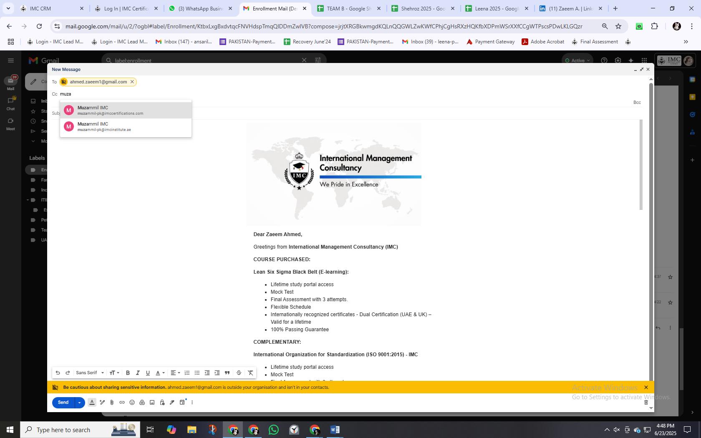Open Final Assessment bookmark
The height and width of the screenshot is (438, 701).
click(595, 42)
